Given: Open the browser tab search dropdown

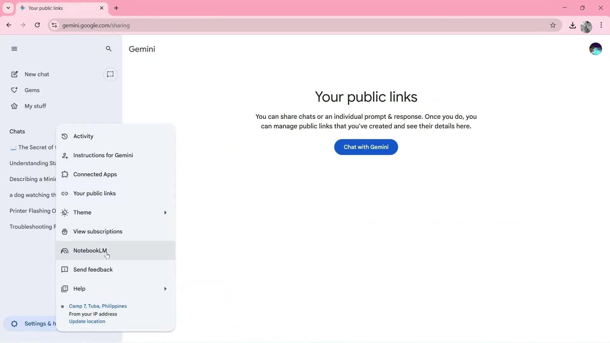Looking at the screenshot, I should [x=8, y=8].
